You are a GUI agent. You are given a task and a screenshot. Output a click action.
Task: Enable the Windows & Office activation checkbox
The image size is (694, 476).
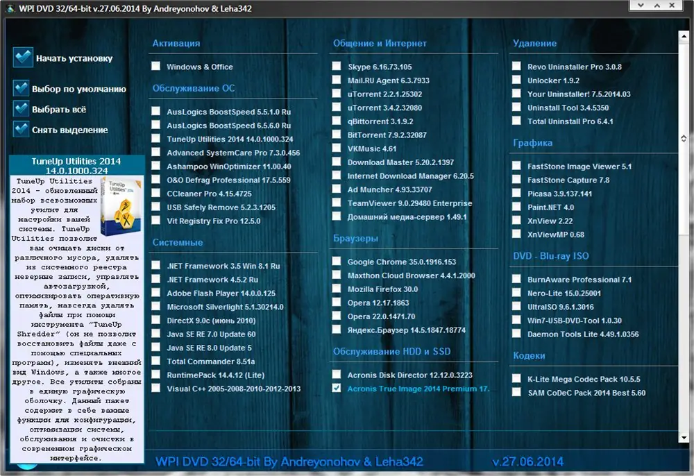[156, 66]
